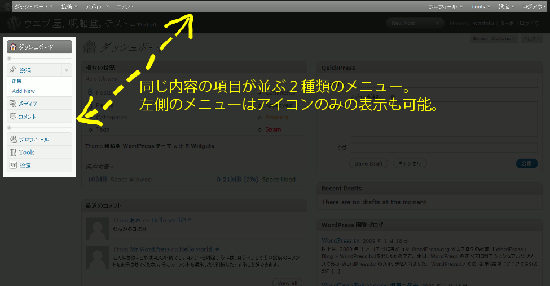Click the コメント speech bubble icon in the sidebar

coord(13,117)
